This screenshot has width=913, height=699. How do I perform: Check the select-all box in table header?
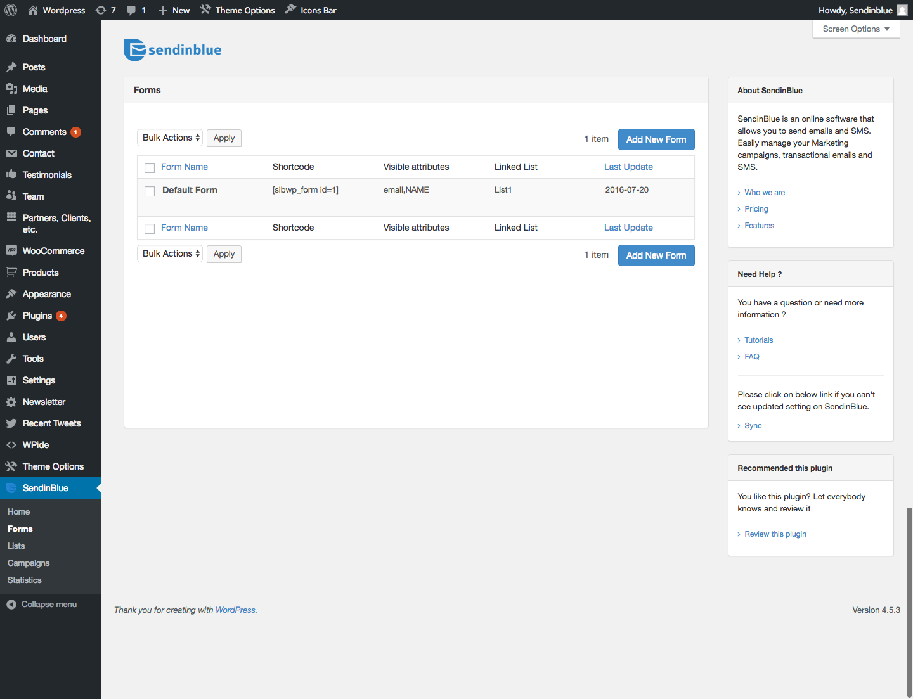[x=150, y=168]
